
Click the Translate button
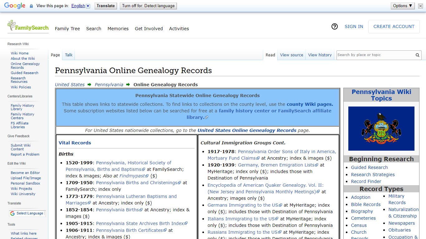(106, 6)
